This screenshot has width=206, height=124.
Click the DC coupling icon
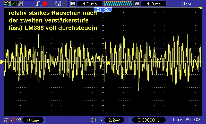(6, 120)
